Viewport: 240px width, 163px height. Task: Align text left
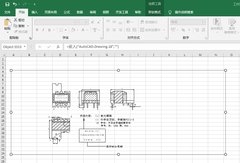point(108,30)
